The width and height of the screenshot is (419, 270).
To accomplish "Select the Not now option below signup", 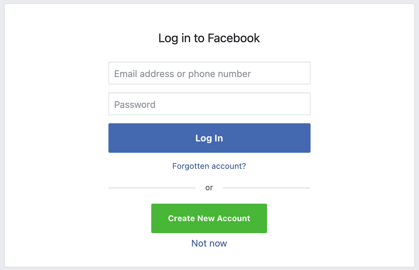I will 209,243.
